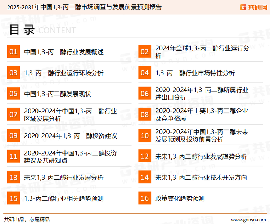Click the orange 06 number box
Screen dimensions: 270x224
point(145,94)
